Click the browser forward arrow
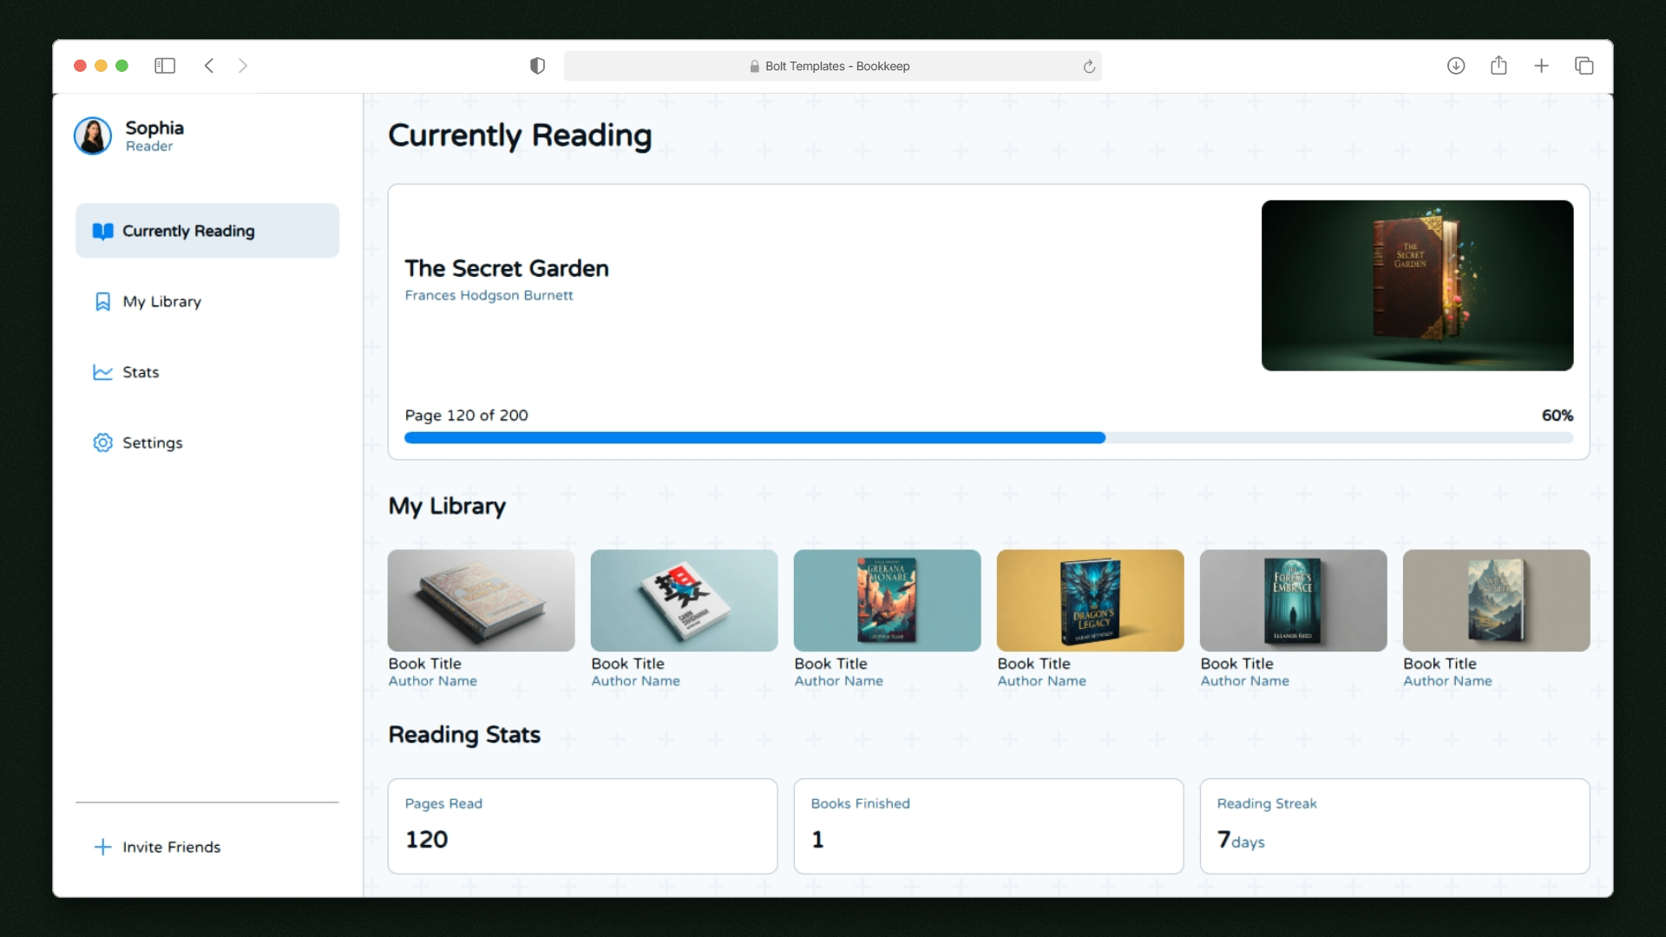Screen dimensions: 1666x937 [x=243, y=66]
